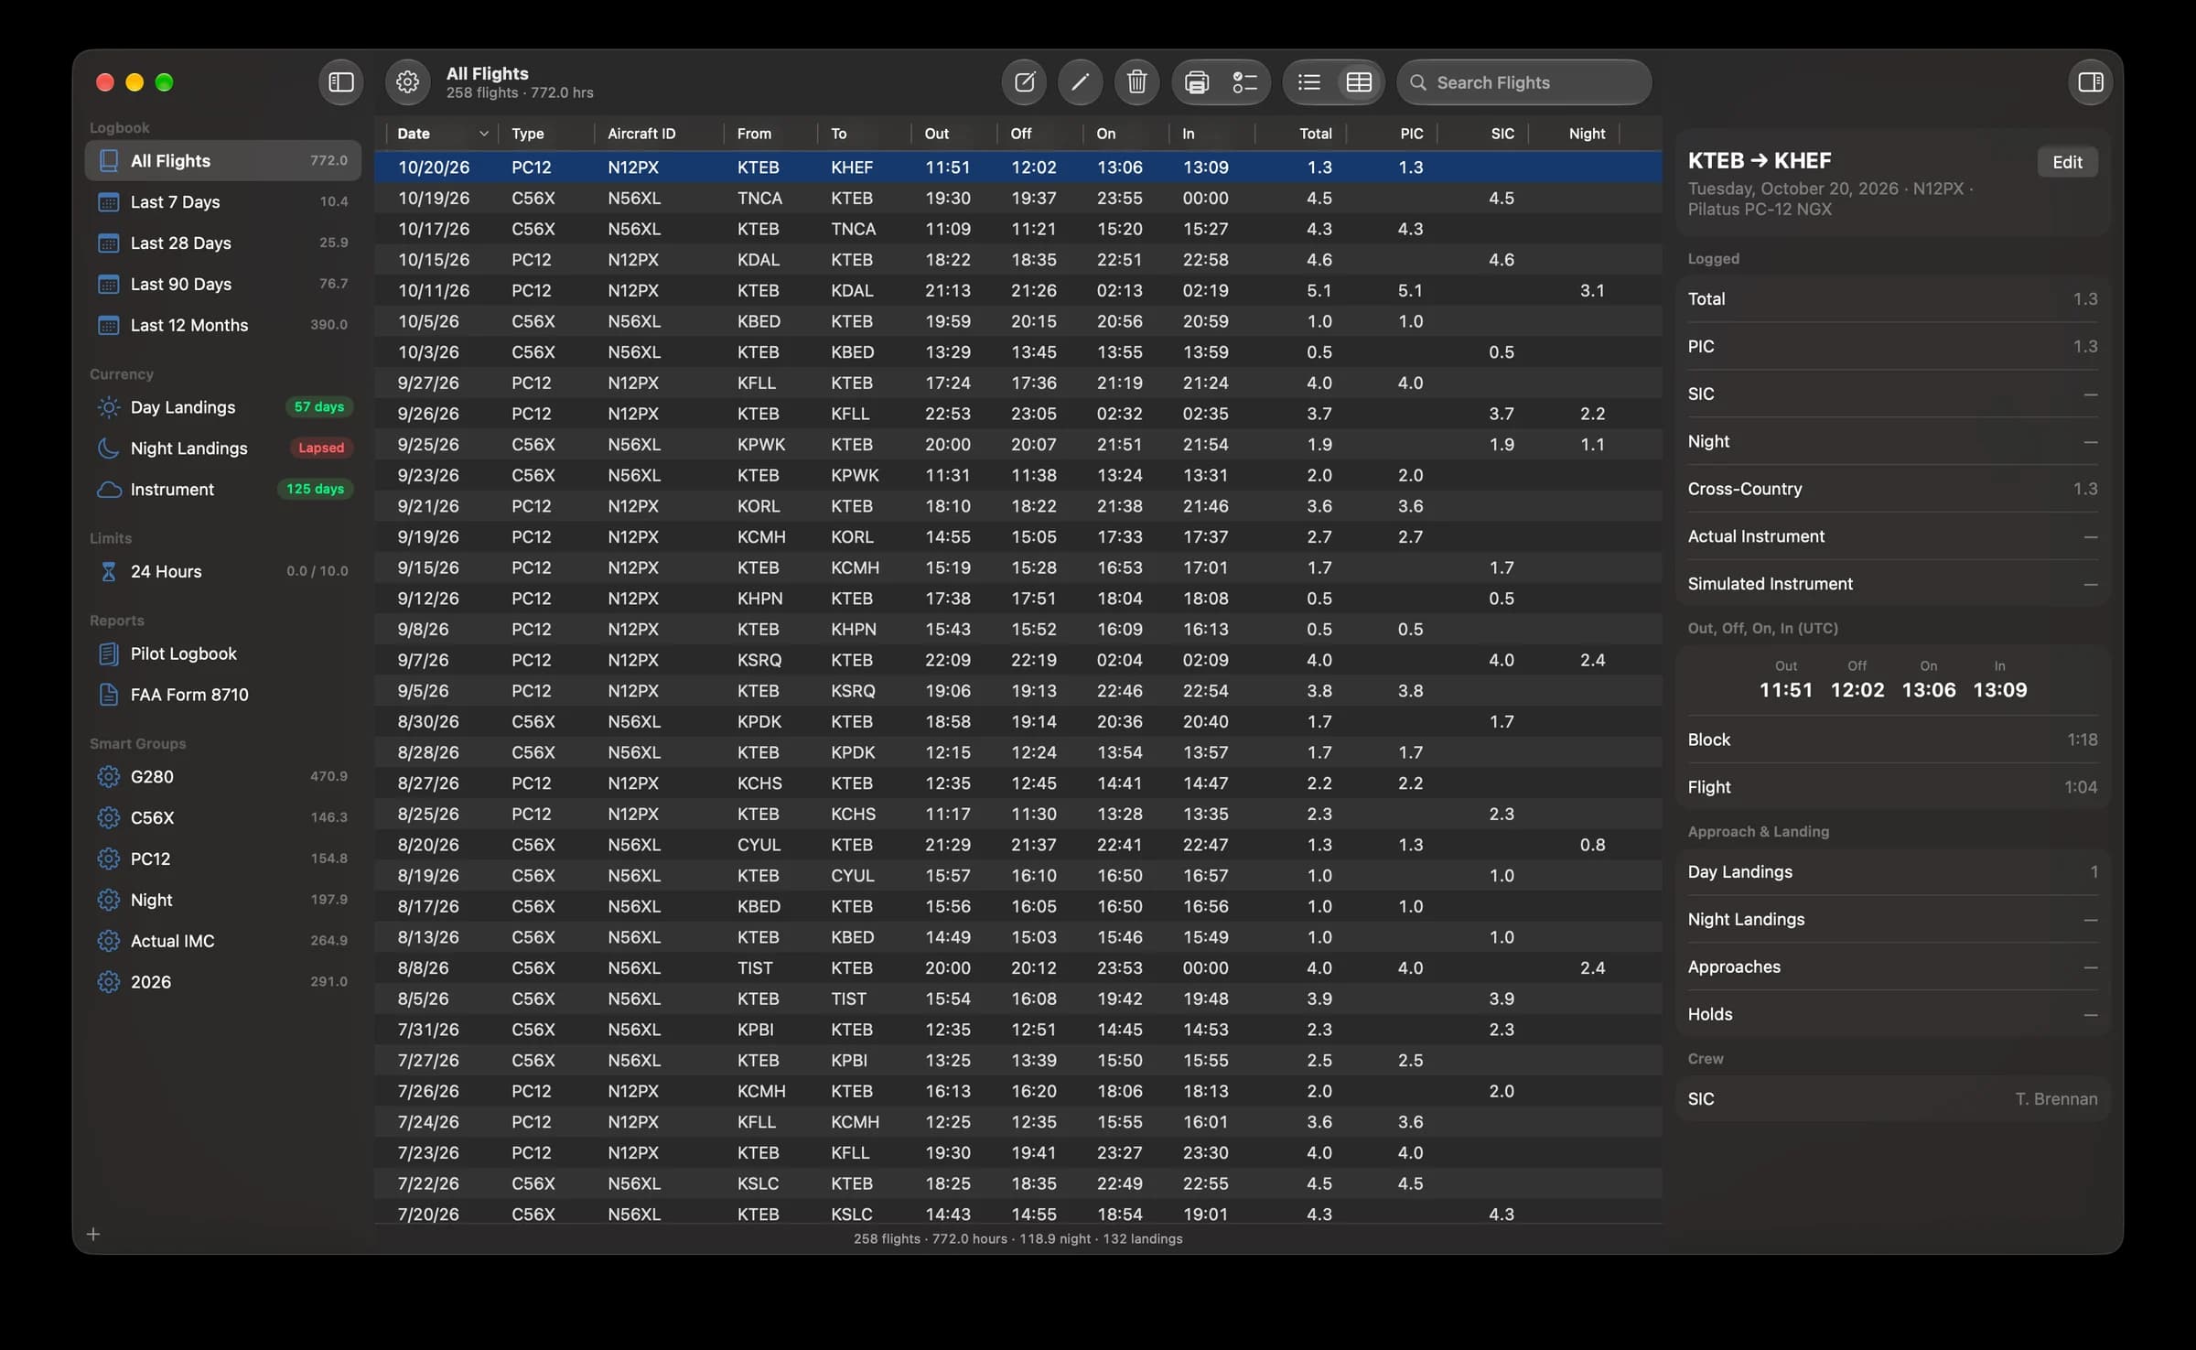Image resolution: width=2196 pixels, height=1350 pixels.
Task: Click the Night Landings moon icon
Action: point(109,448)
